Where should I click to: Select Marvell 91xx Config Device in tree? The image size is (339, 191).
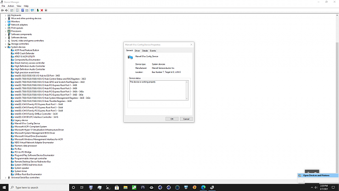click(27, 124)
